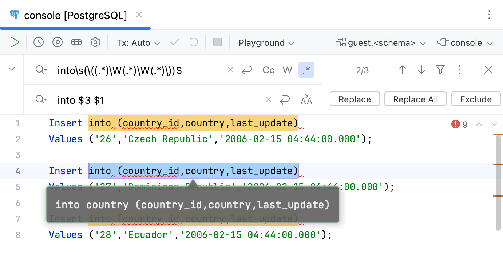Click the Replace All button
Viewport: 503px width, 254px height.
coord(416,99)
